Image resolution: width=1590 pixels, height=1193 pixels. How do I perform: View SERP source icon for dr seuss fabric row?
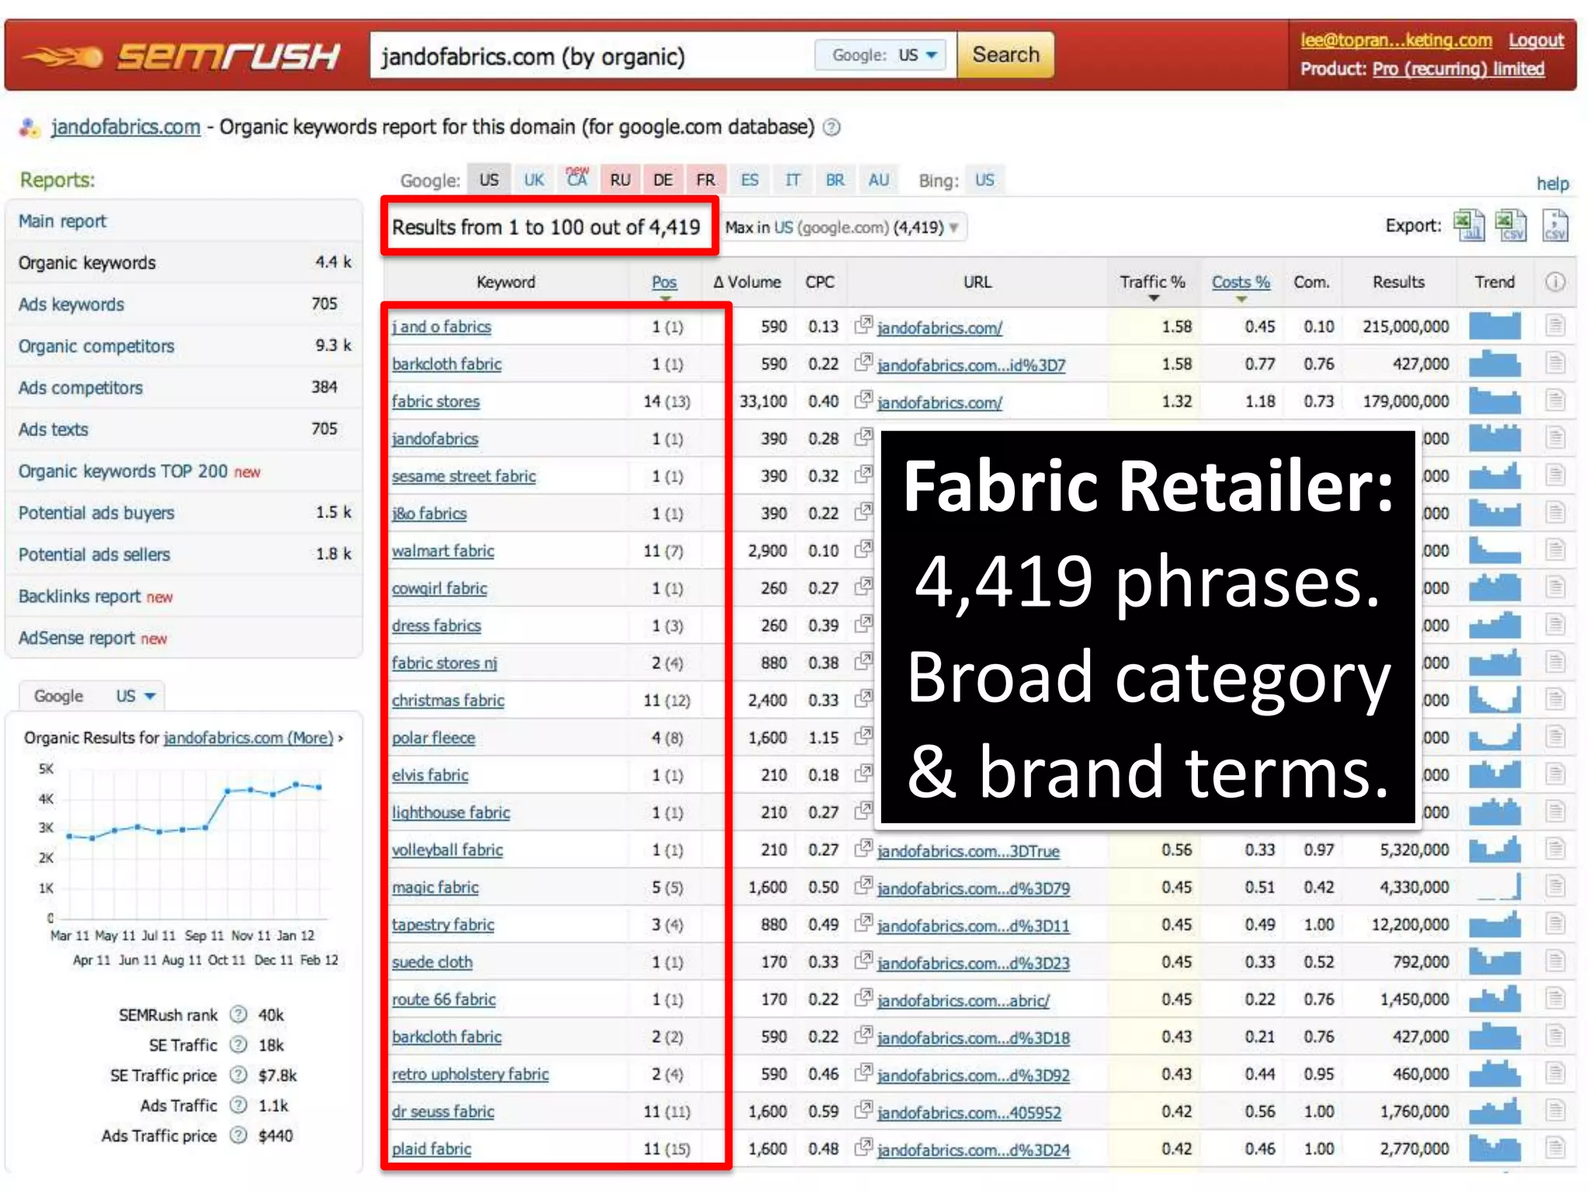pos(1555,1110)
